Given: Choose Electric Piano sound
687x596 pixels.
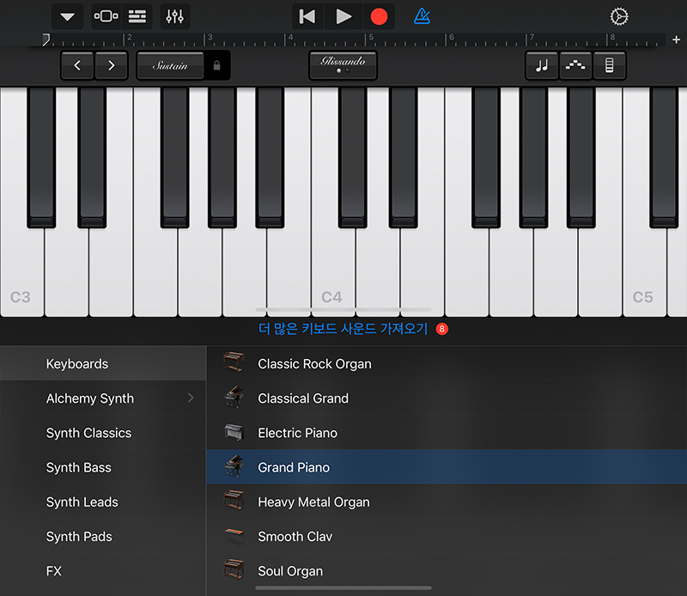Looking at the screenshot, I should tap(297, 433).
